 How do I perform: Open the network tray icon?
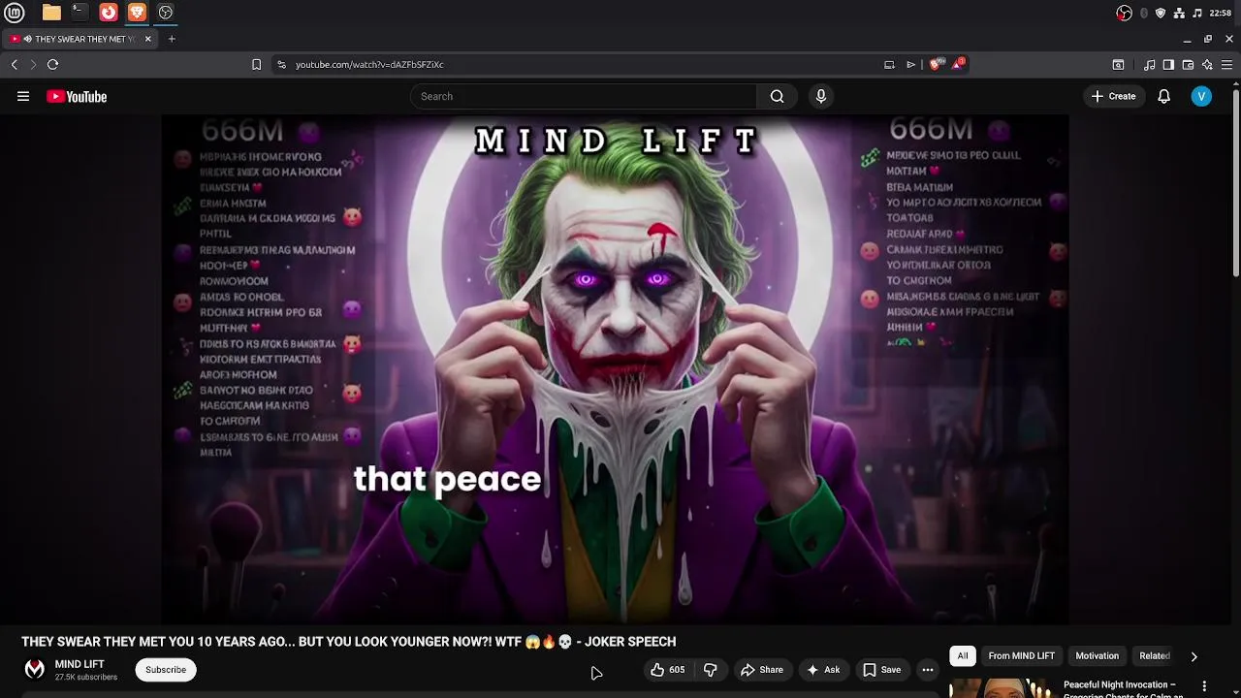click(x=1179, y=13)
